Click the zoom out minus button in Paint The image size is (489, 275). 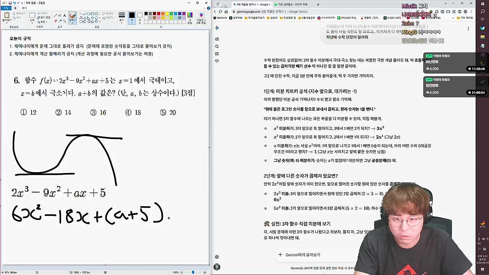coord(181,272)
